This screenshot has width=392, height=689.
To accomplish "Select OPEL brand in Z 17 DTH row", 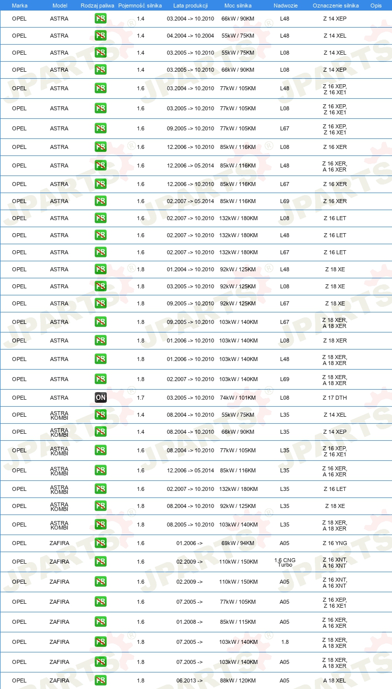I will (x=19, y=398).
